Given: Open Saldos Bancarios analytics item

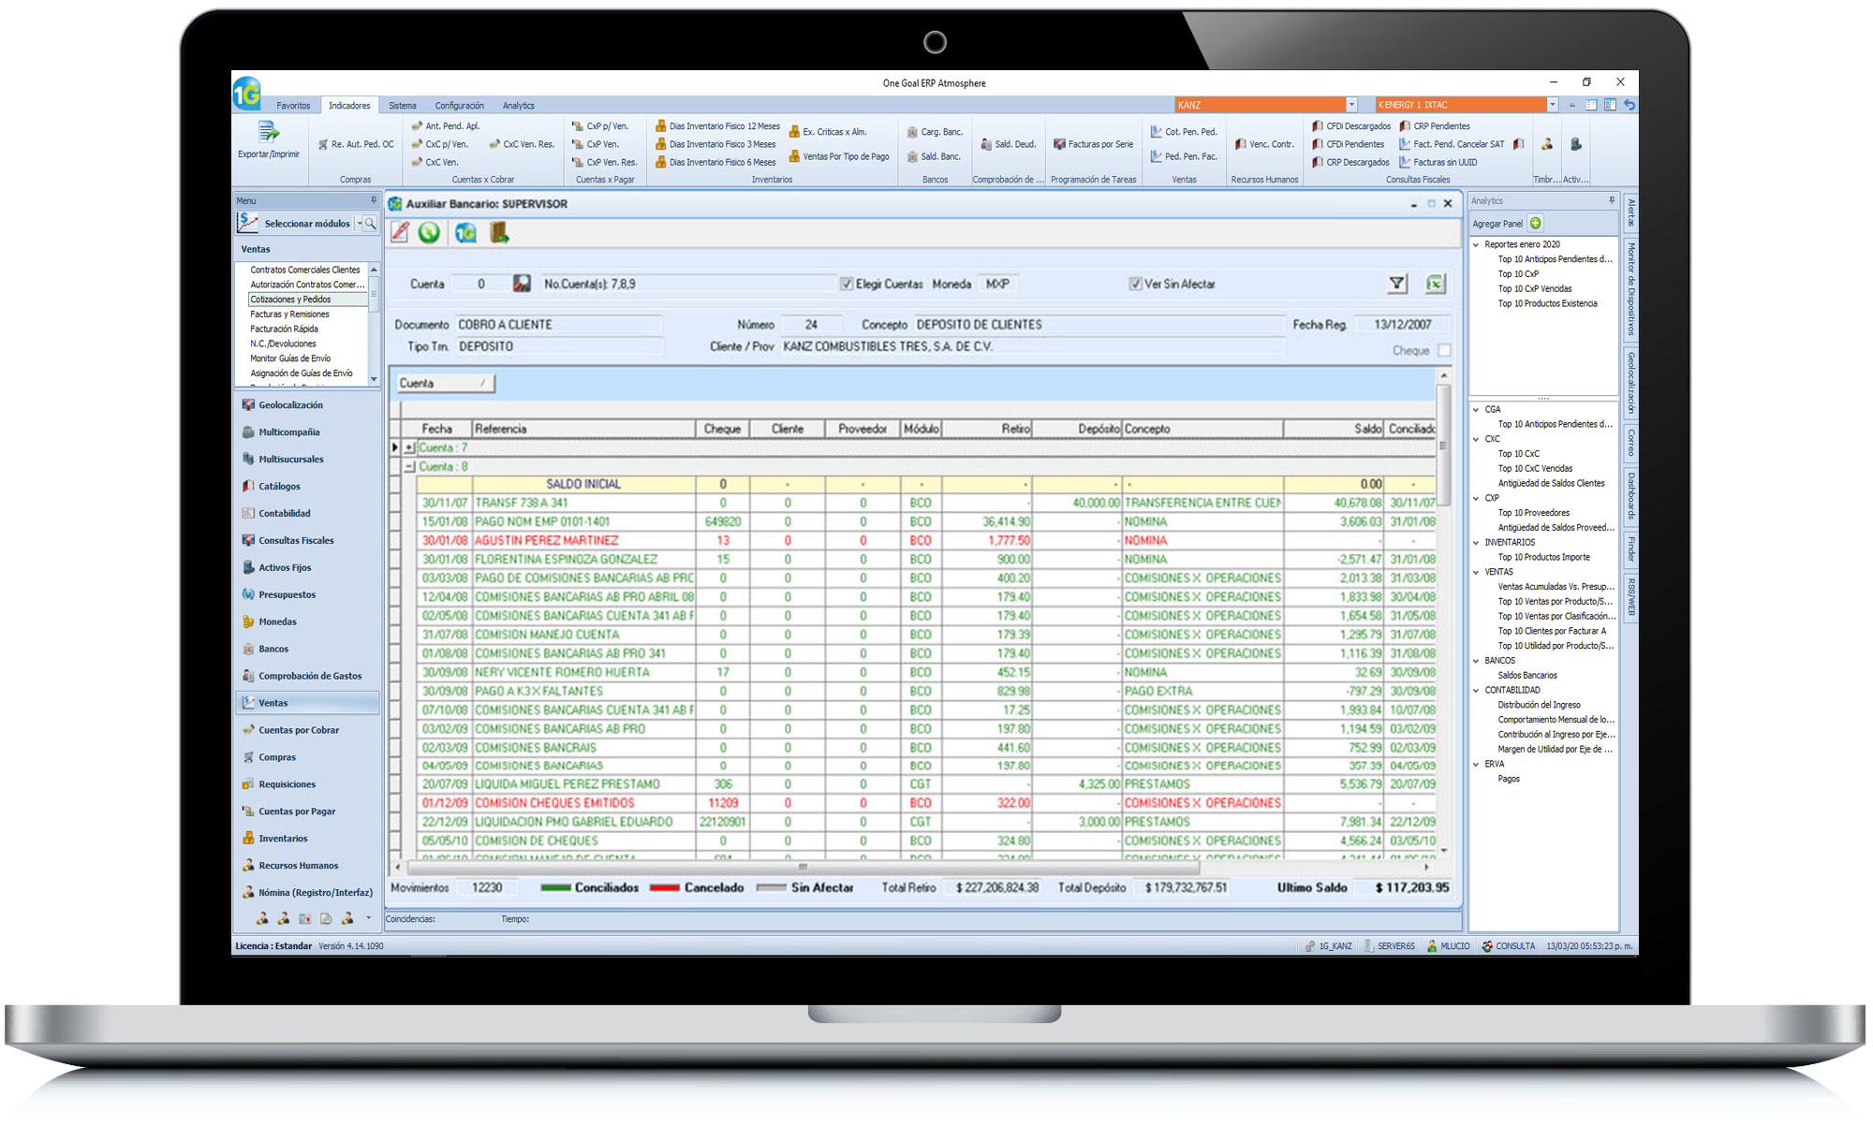Looking at the screenshot, I should [x=1526, y=676].
